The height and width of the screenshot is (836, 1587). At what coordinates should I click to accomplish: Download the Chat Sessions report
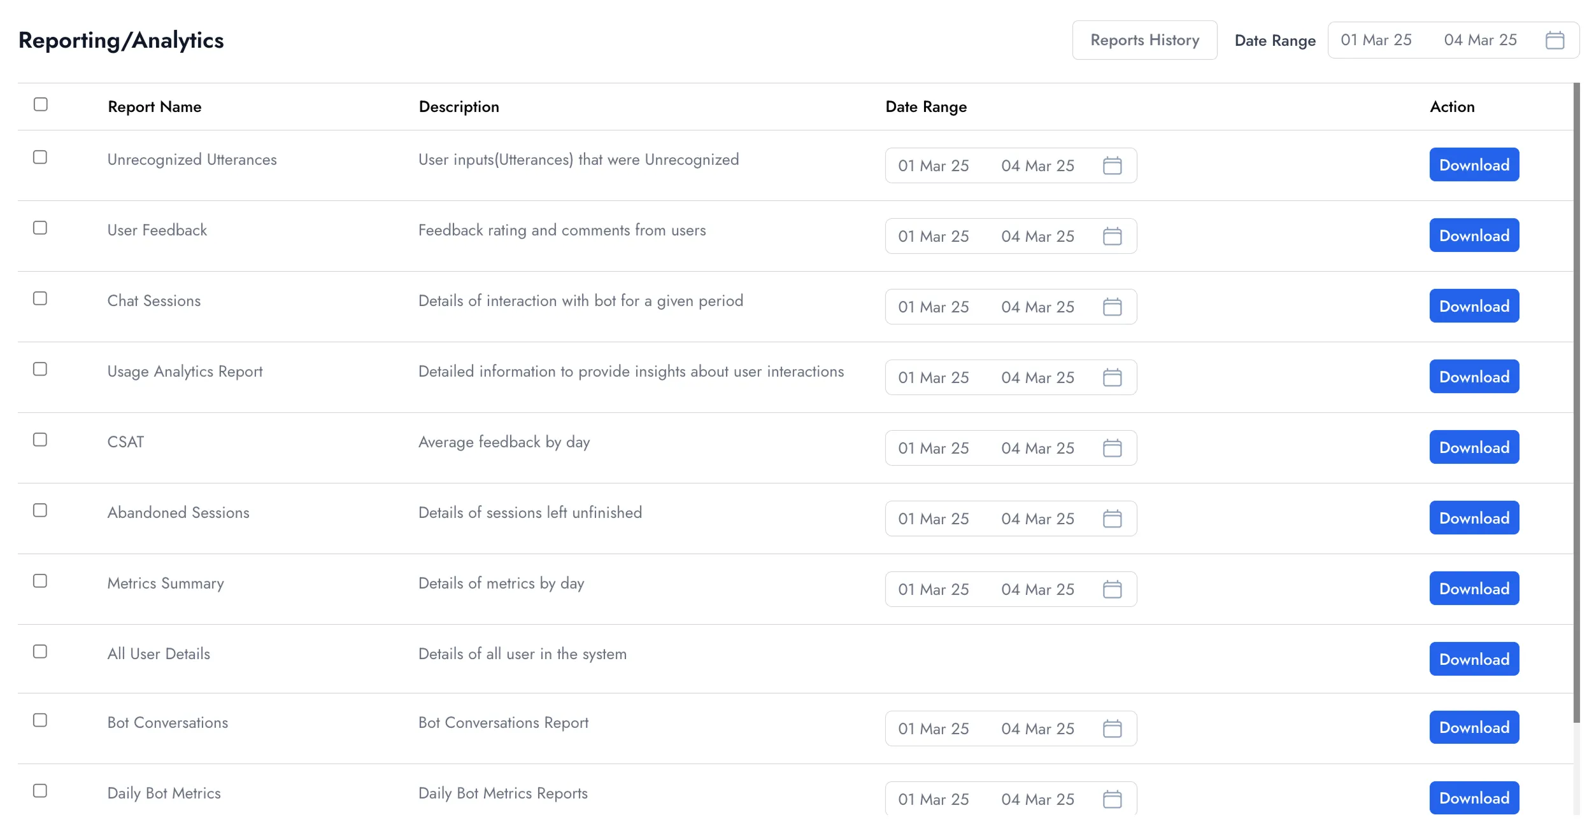1474,306
